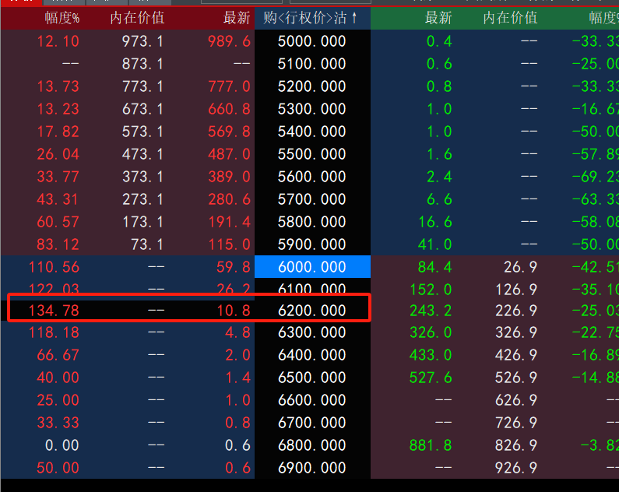Viewport: 619px width, 492px height.
Task: Select the 6900.000 strike price row
Action: [312, 469]
